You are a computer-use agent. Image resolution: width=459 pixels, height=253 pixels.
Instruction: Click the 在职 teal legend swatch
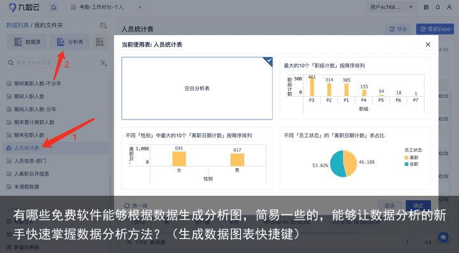coord(406,164)
